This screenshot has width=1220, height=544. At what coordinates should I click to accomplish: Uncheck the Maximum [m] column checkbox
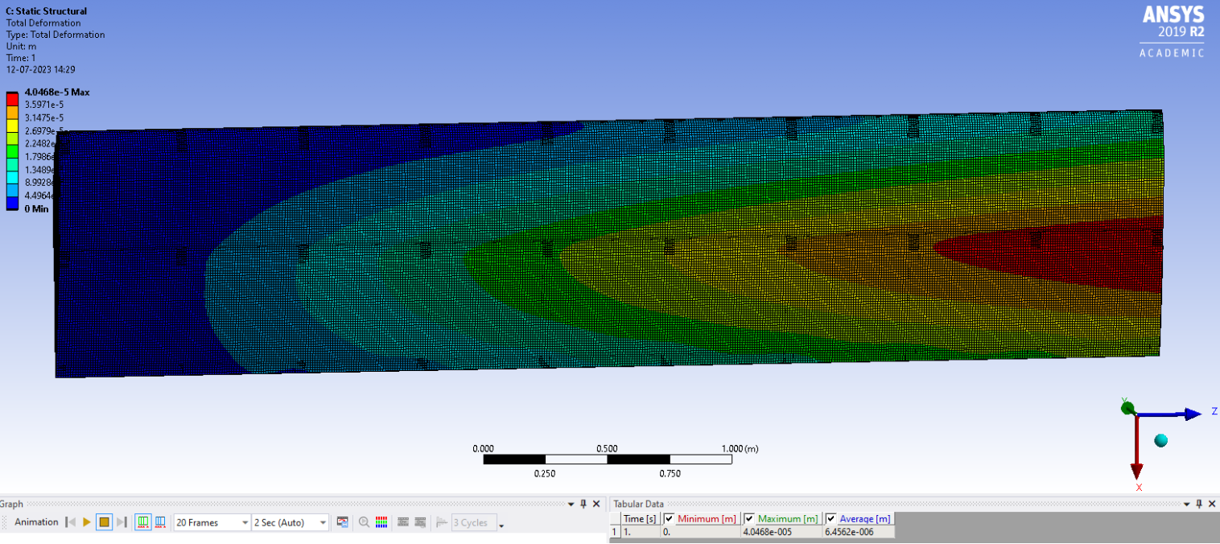[x=749, y=519]
